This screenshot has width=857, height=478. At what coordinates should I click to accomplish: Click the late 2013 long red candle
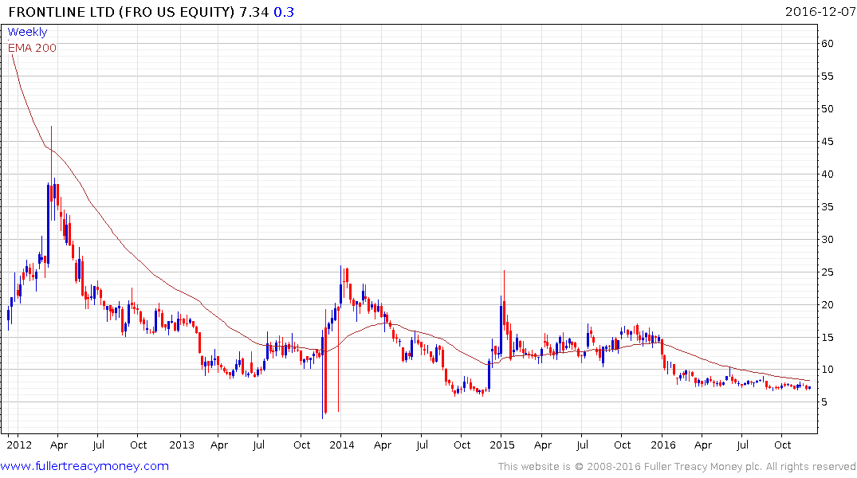coord(325,361)
